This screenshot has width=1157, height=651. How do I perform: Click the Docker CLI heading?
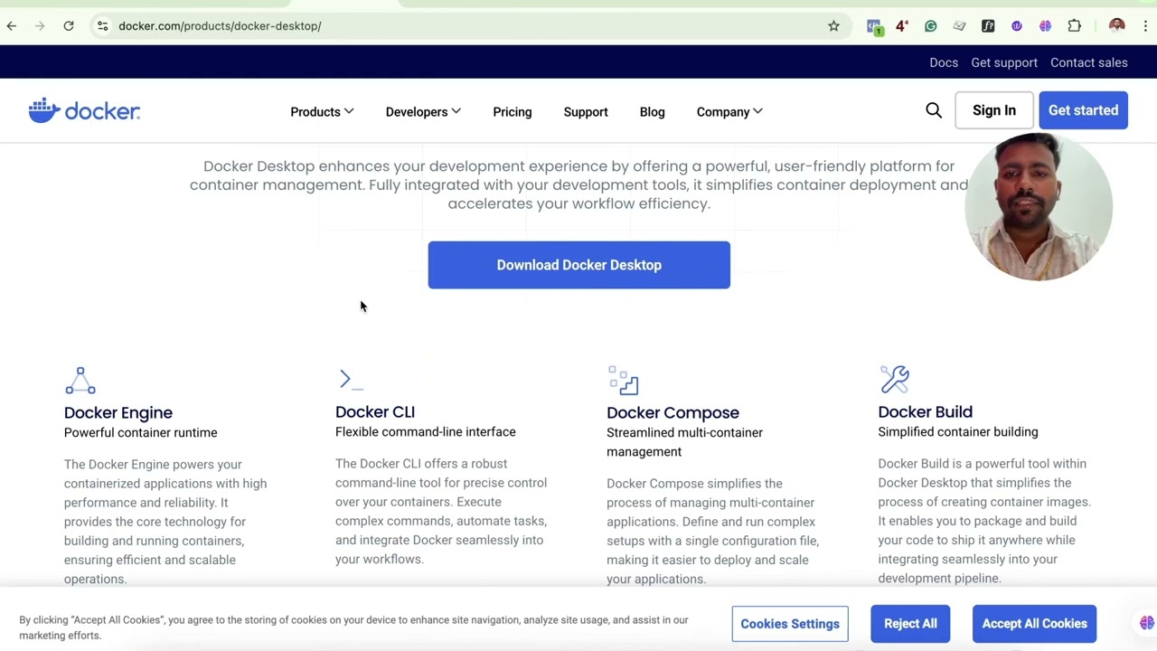coord(375,412)
